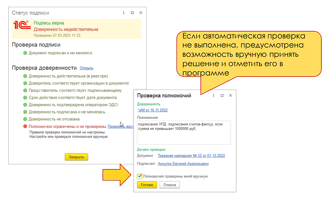
Task: Click the Готово button
Action: point(147,185)
